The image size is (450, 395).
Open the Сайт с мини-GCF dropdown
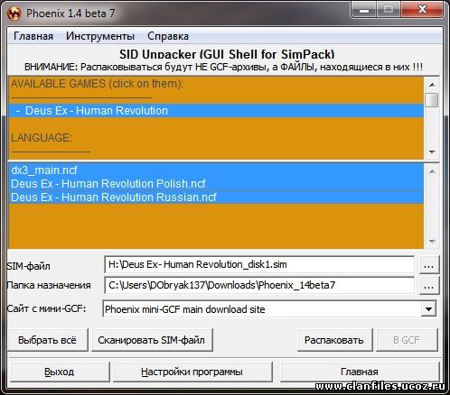(x=428, y=308)
